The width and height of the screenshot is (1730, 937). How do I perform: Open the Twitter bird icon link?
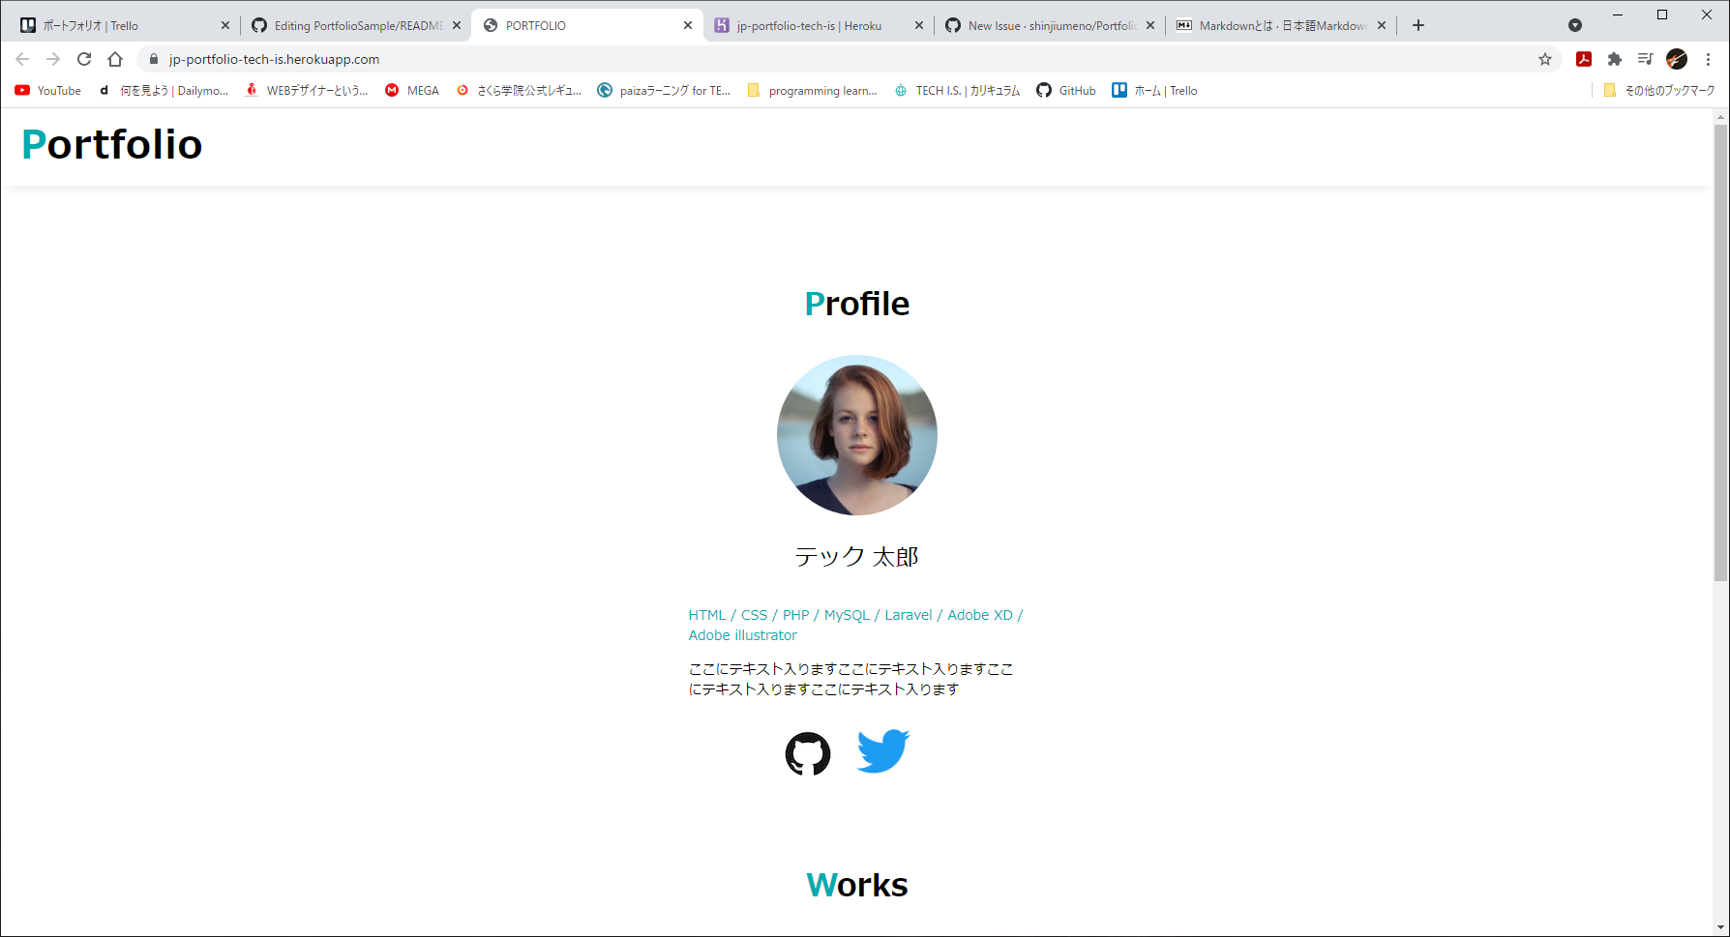(x=883, y=751)
